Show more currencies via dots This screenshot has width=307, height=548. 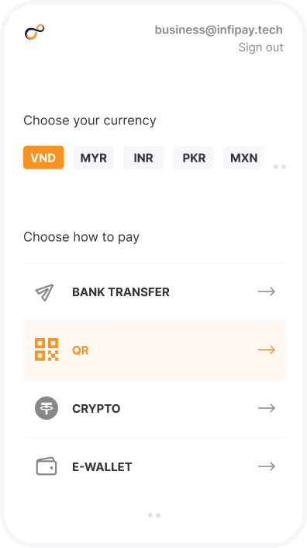279,166
